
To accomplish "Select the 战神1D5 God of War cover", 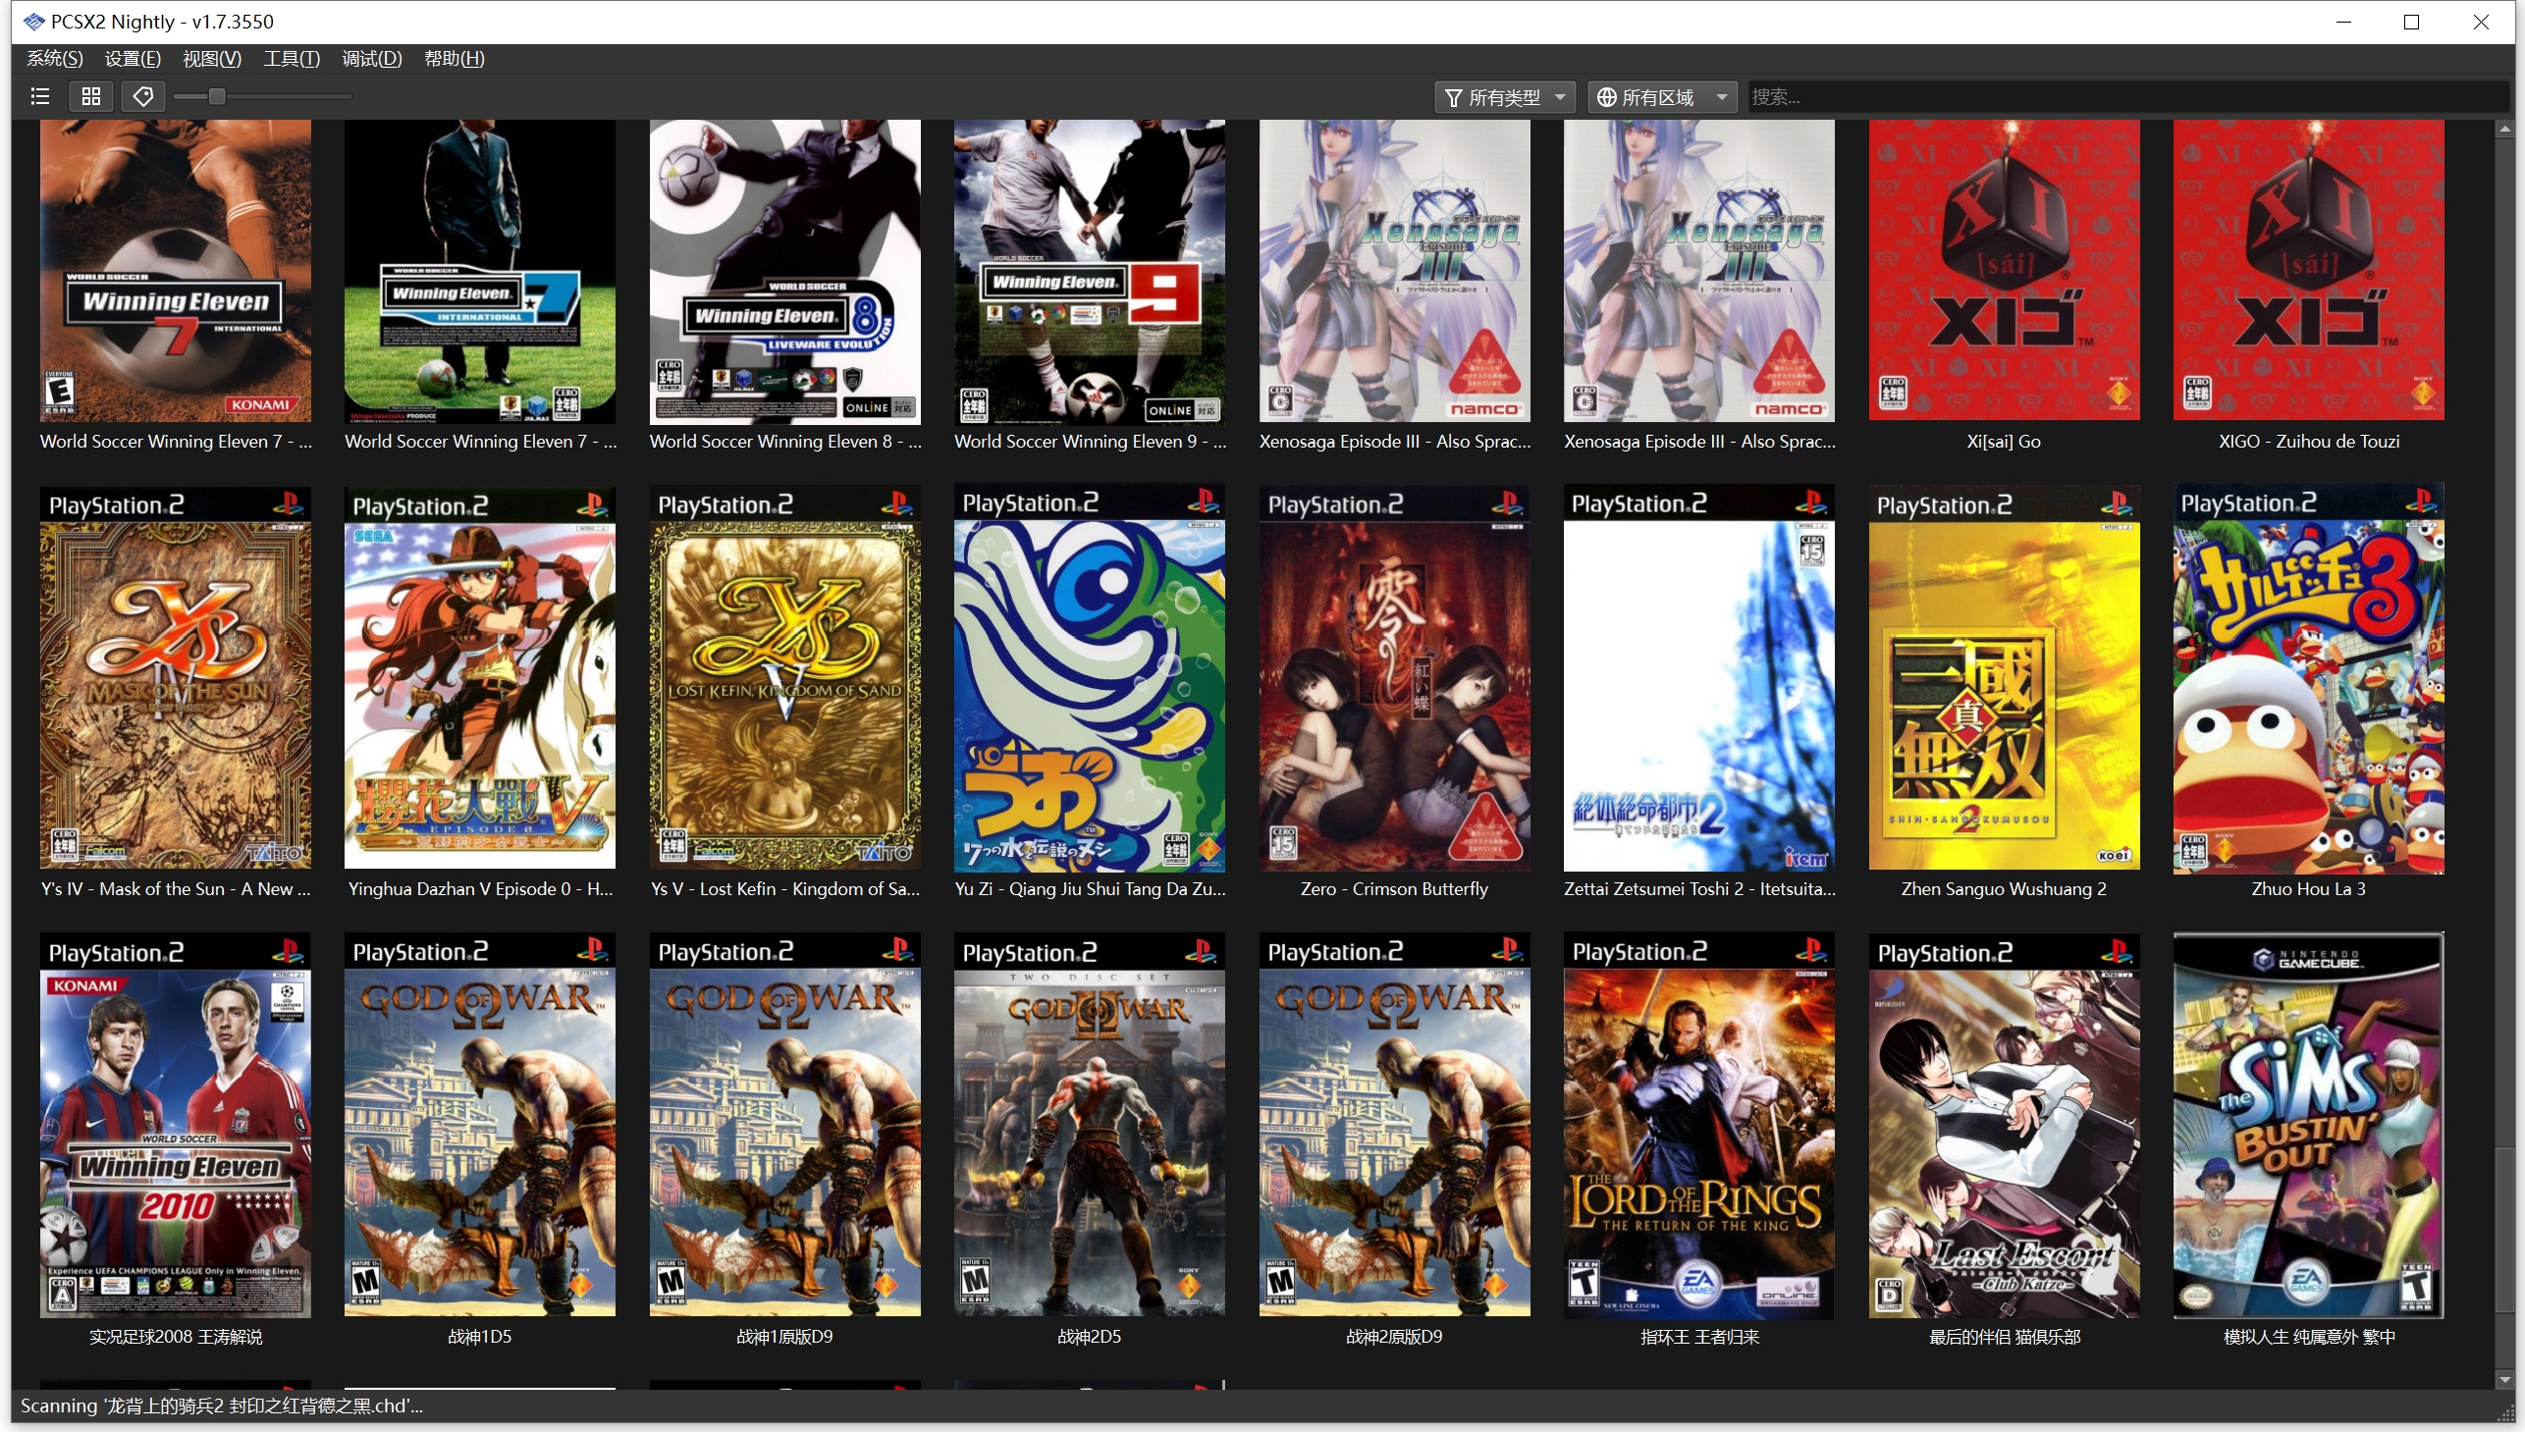I will click(480, 1125).
